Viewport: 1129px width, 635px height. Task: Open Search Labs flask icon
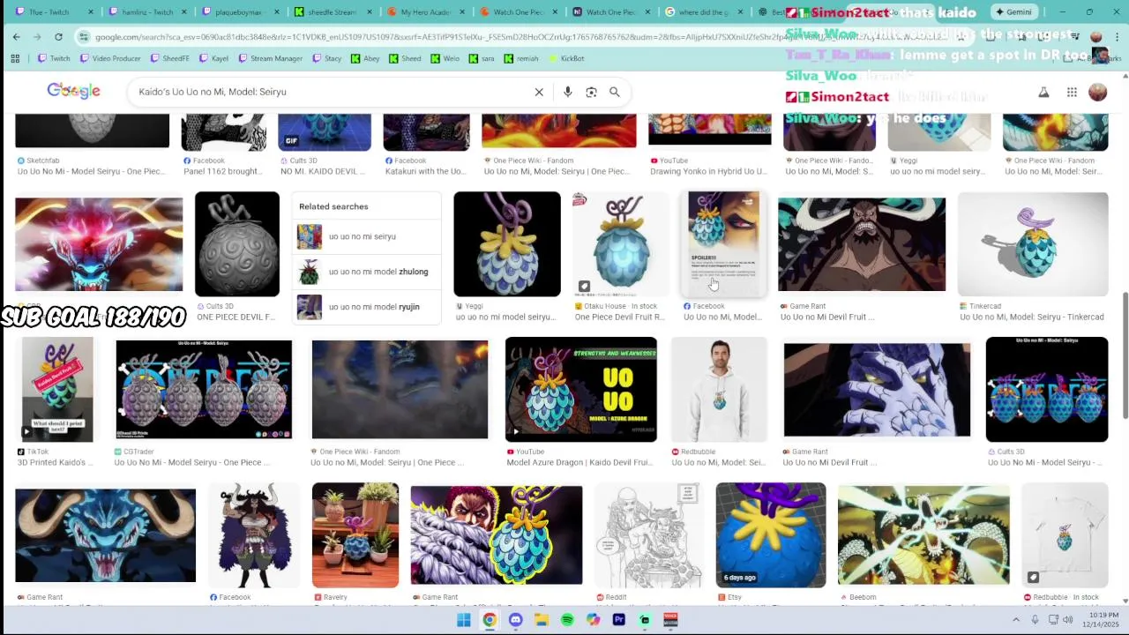tap(1043, 92)
